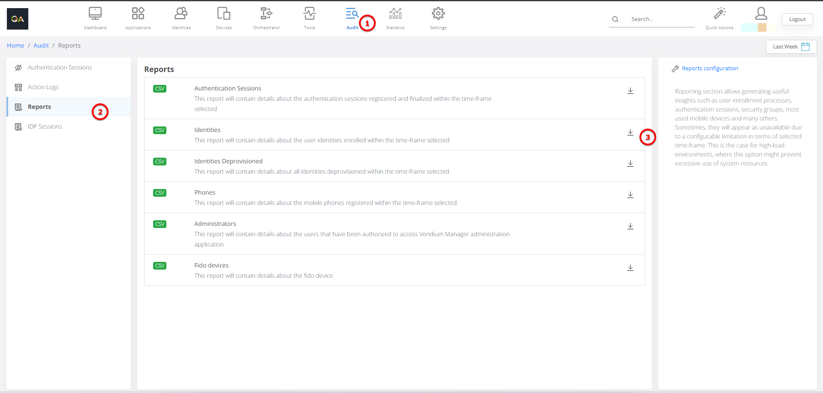Image resolution: width=823 pixels, height=393 pixels.
Task: Click into the Search input field
Action: click(660, 19)
